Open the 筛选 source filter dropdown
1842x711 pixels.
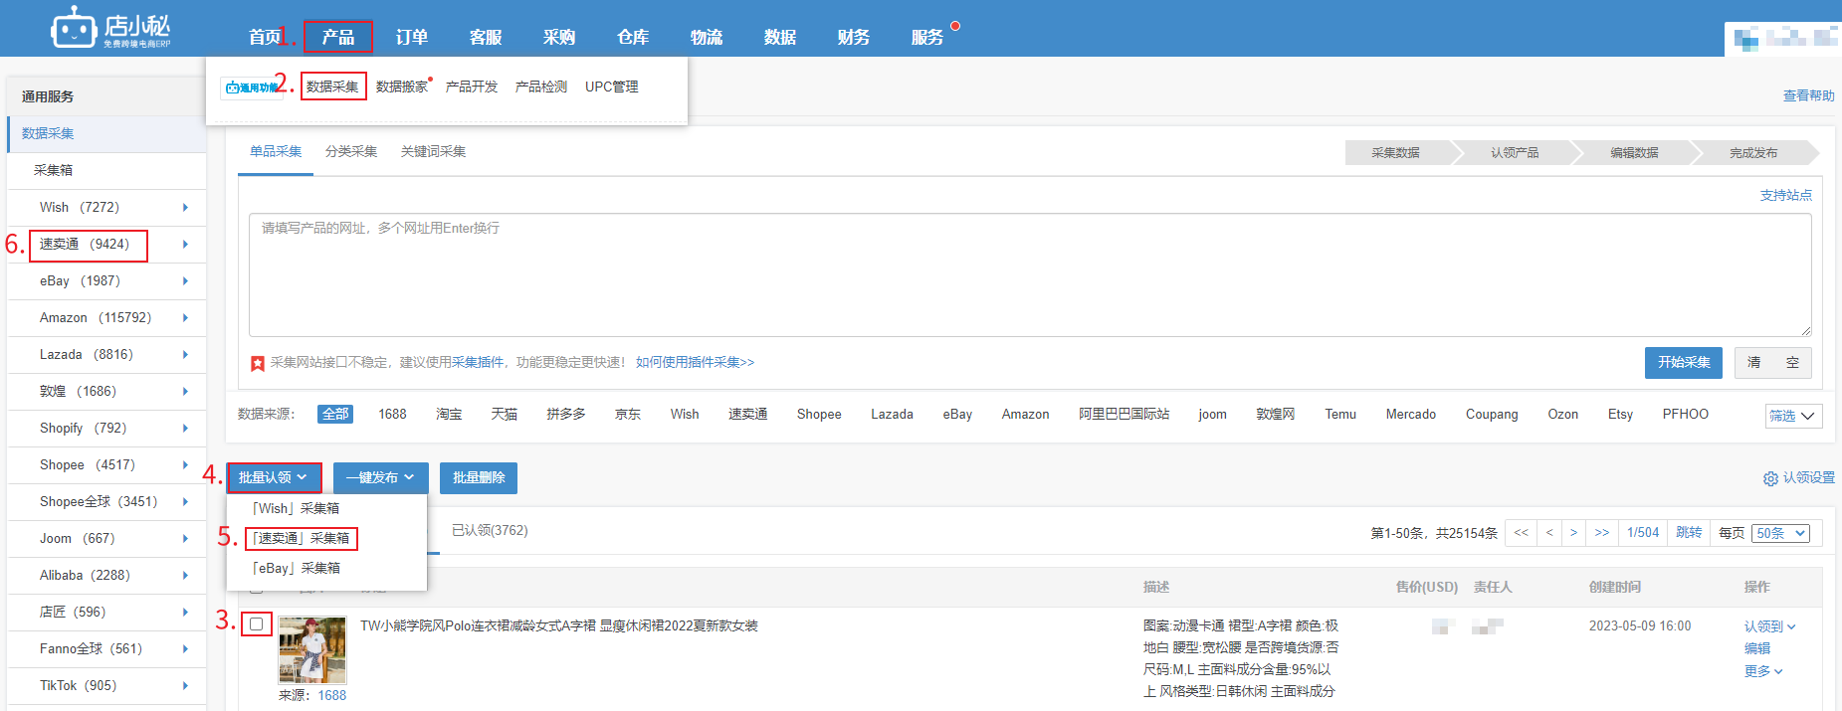click(1793, 416)
